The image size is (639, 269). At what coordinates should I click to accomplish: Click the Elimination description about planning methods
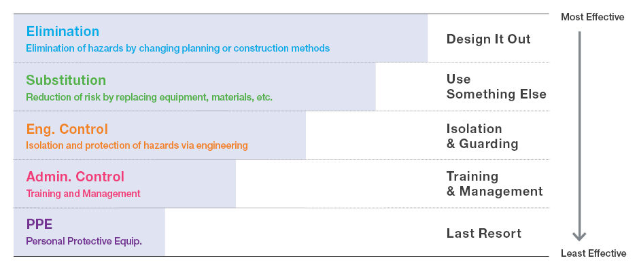pyautogui.click(x=177, y=48)
